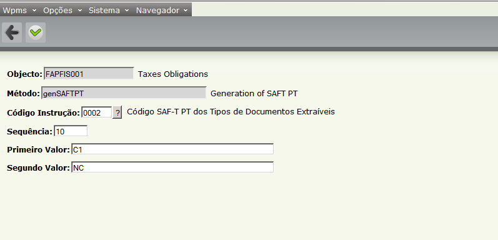Image resolution: width=498 pixels, height=240 pixels.
Task: Open the Navegador menu
Action: tap(162, 10)
